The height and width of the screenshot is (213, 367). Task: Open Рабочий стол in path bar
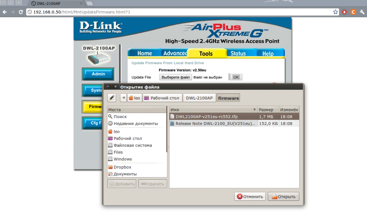pos(162,98)
